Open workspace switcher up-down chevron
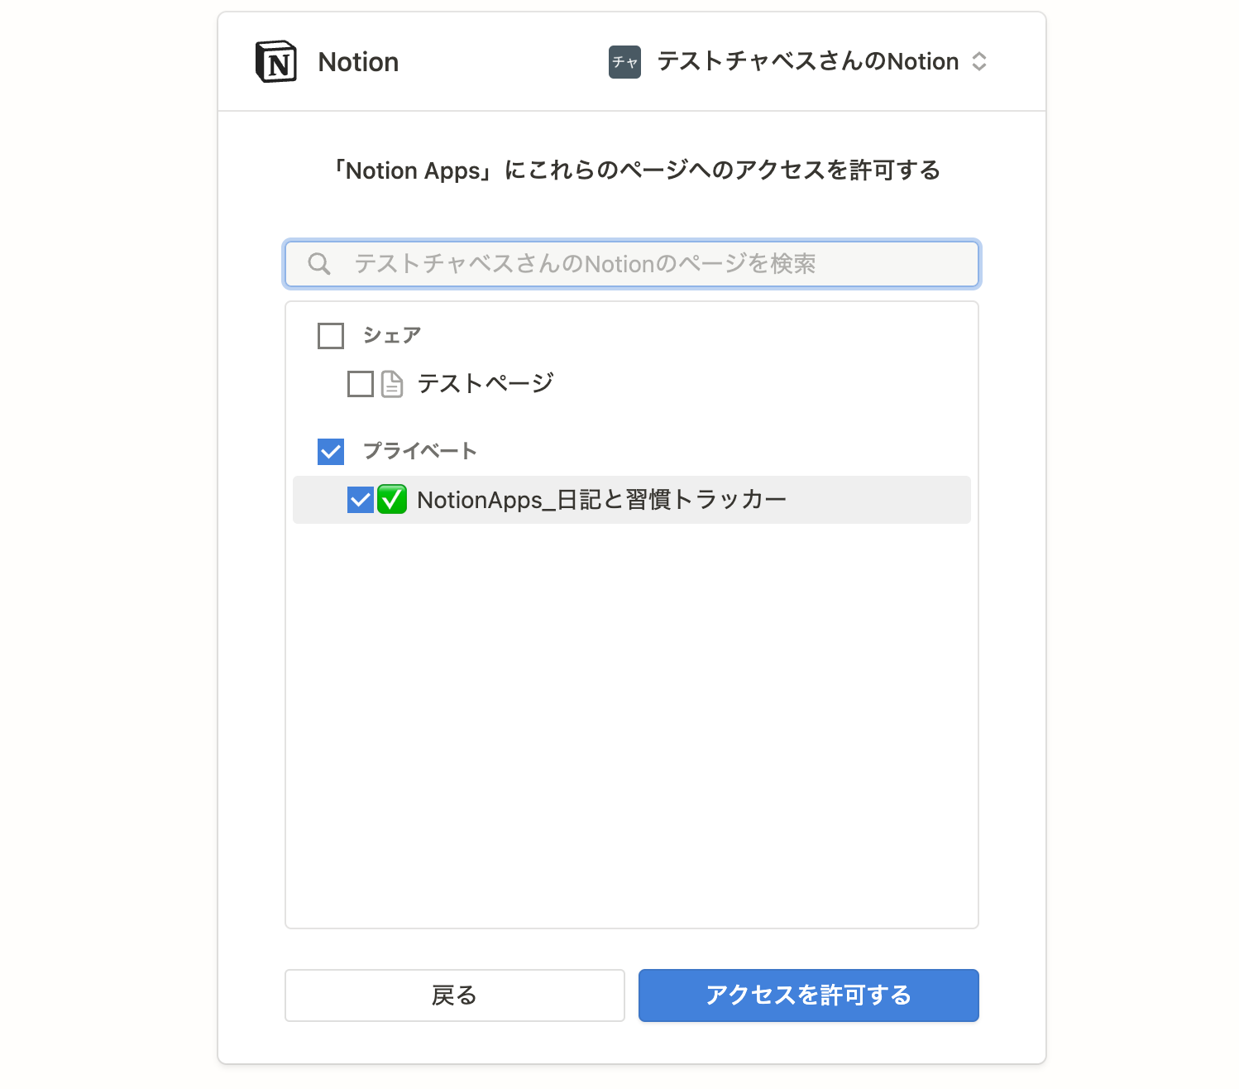This screenshot has width=1239, height=1089. tap(979, 62)
